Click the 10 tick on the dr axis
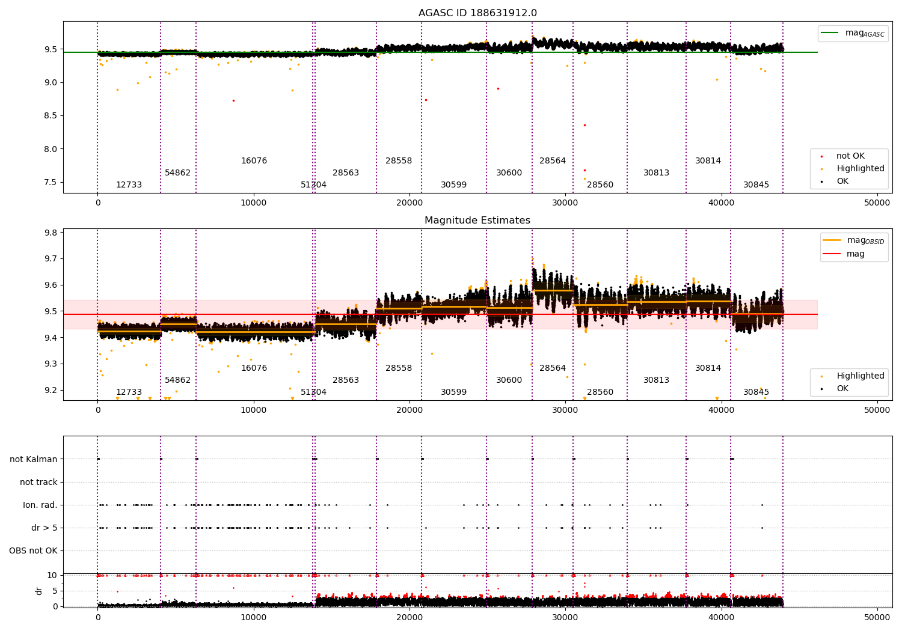The width and height of the screenshot is (902, 631). pyautogui.click(x=52, y=575)
